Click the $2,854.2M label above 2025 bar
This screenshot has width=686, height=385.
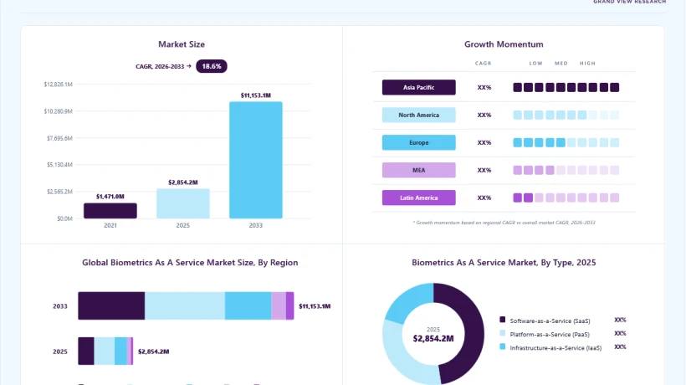click(x=183, y=182)
